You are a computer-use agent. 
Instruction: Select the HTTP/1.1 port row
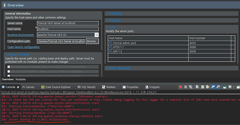tap(171, 47)
